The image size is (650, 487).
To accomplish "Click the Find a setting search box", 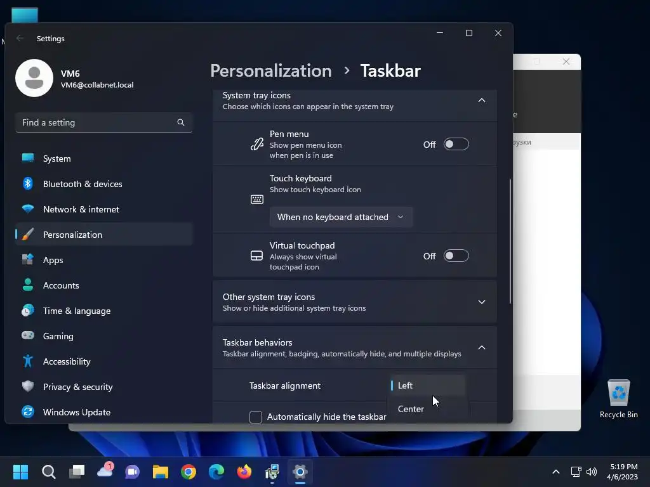I will tap(104, 122).
